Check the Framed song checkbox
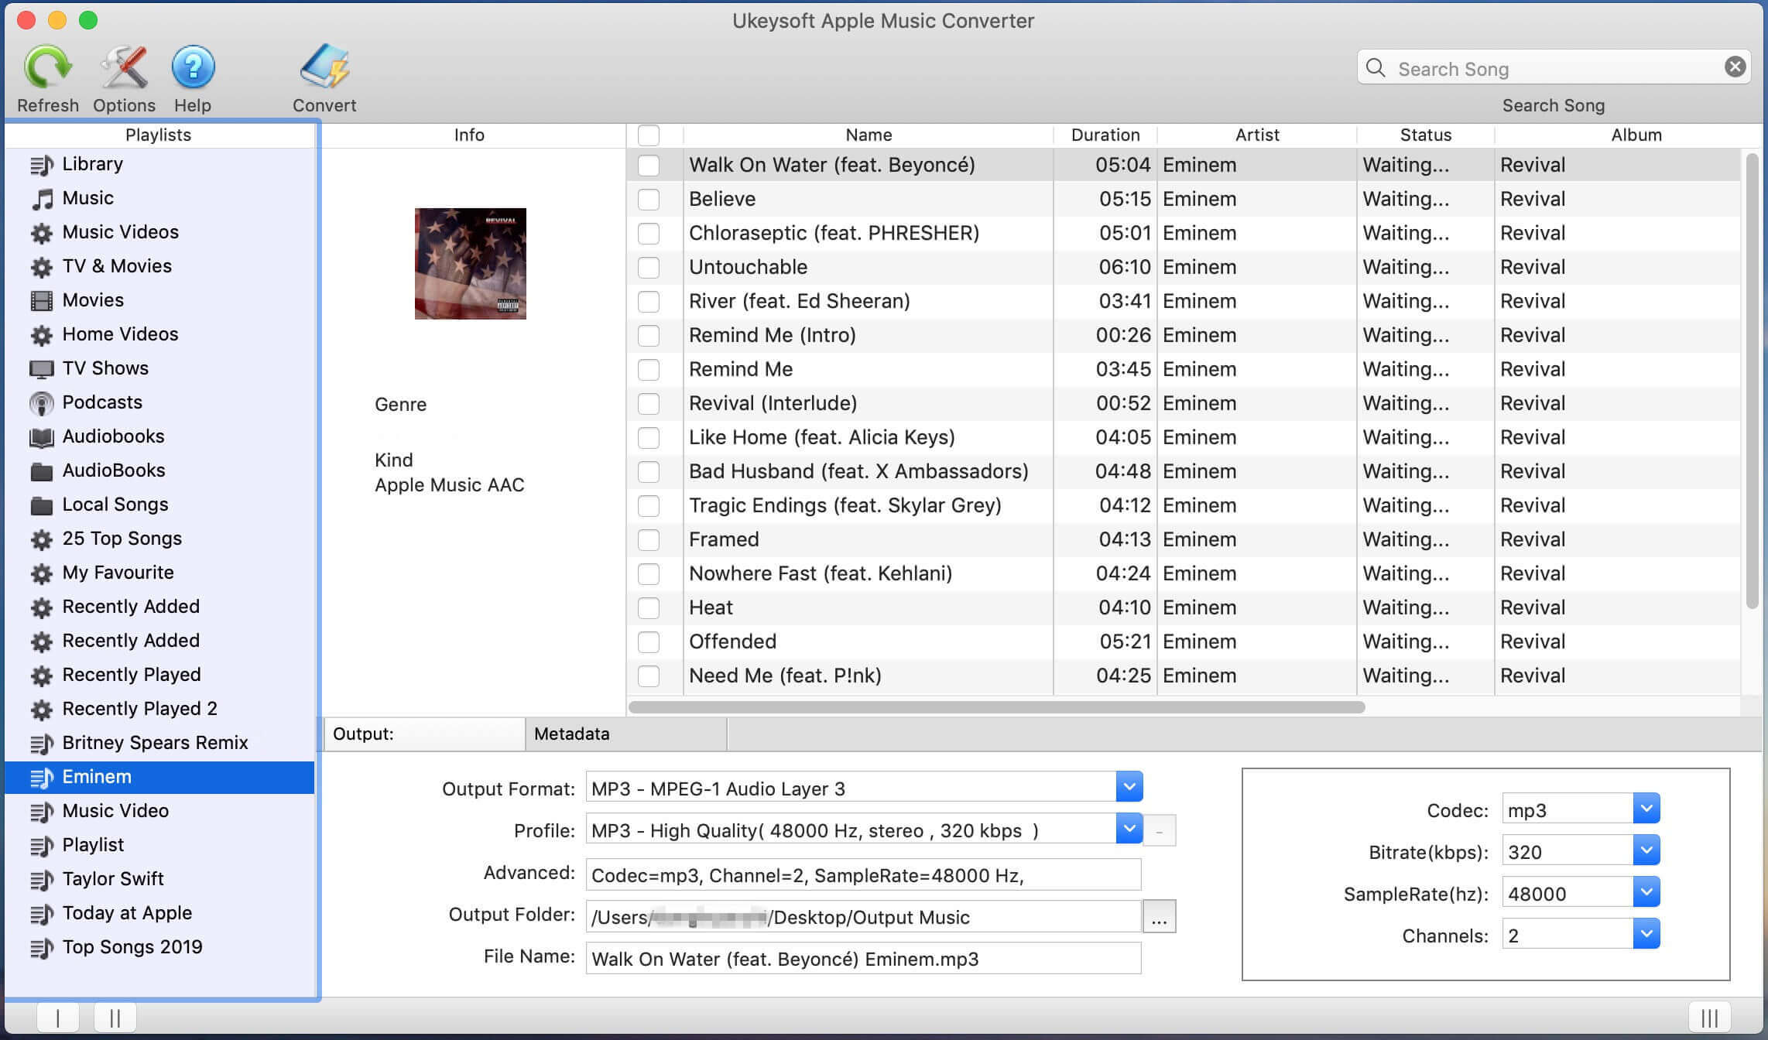 pos(649,539)
